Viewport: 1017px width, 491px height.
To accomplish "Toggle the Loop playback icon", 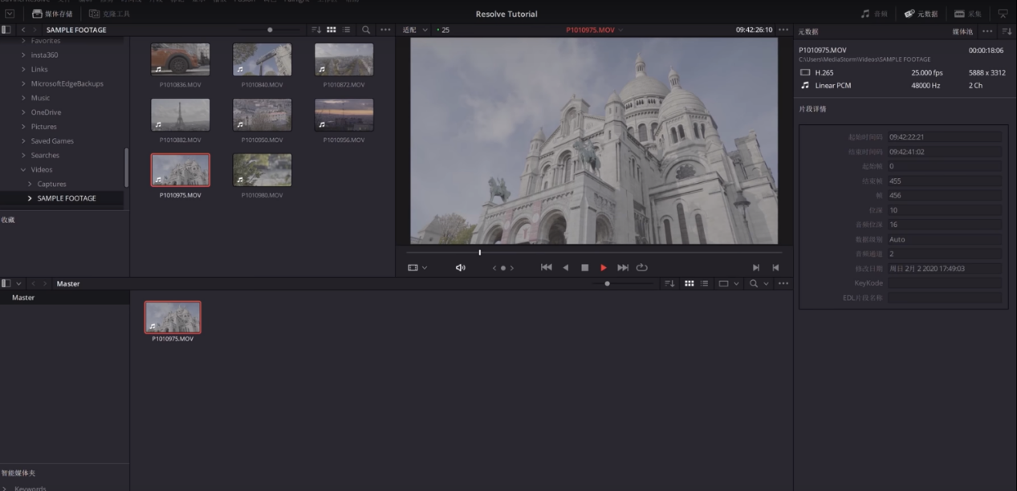I will [642, 268].
